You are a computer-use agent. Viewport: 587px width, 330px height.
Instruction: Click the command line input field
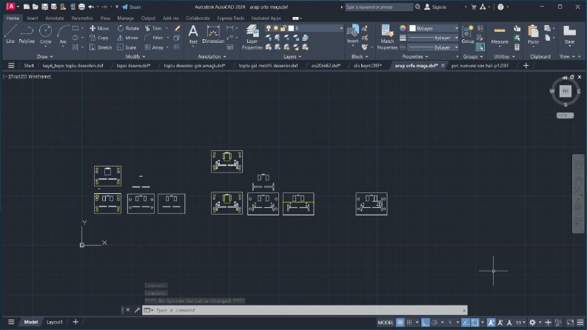tap(305, 310)
